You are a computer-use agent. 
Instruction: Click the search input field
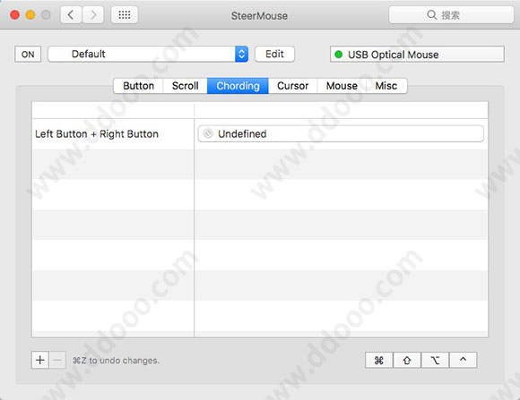(x=451, y=14)
